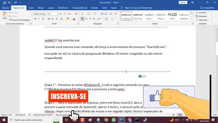
Task: Toggle bold with the N button
Action: click(35, 19)
